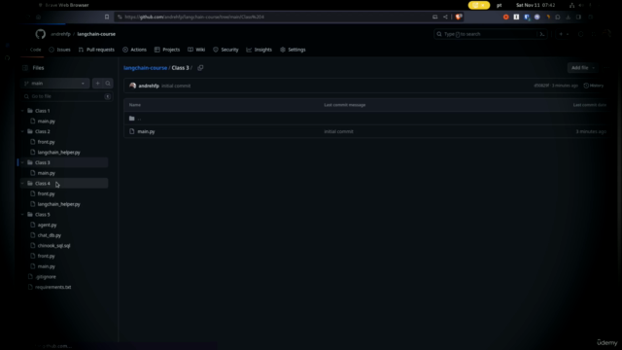Open the Actions tab
This screenshot has height=350, width=622.
(x=134, y=50)
